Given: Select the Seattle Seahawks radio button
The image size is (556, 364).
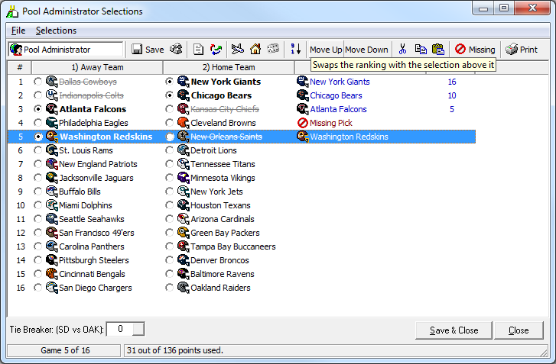Looking at the screenshot, I should coord(38,219).
